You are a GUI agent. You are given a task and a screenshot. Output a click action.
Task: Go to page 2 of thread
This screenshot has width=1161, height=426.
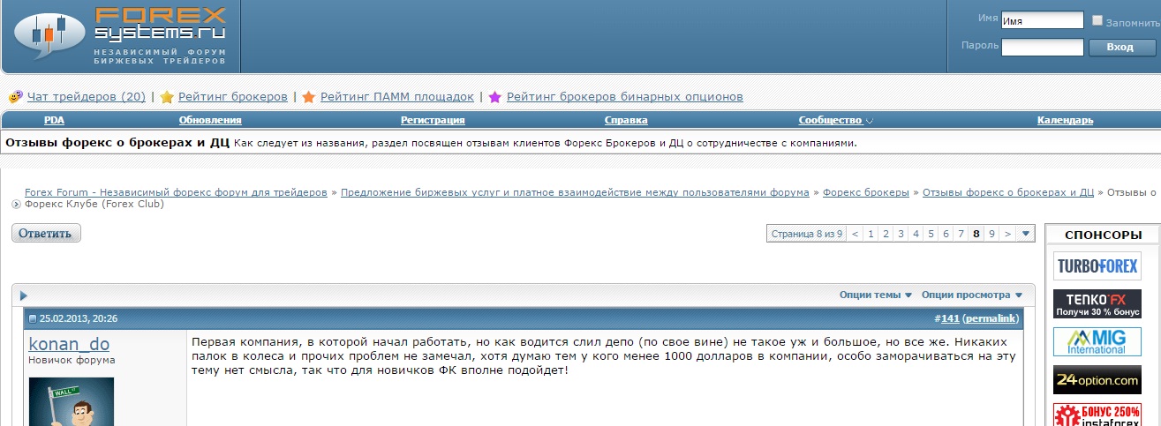(x=886, y=234)
